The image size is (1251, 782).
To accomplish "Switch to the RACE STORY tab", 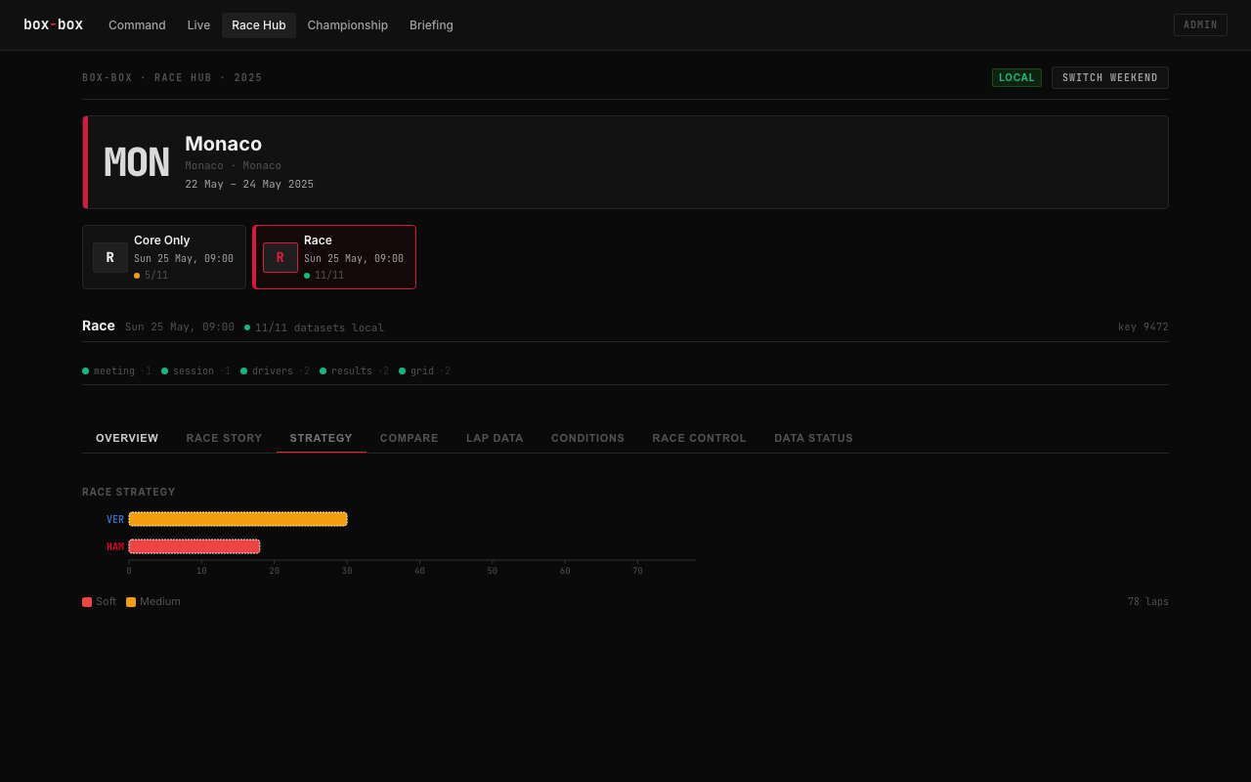I will click(224, 438).
